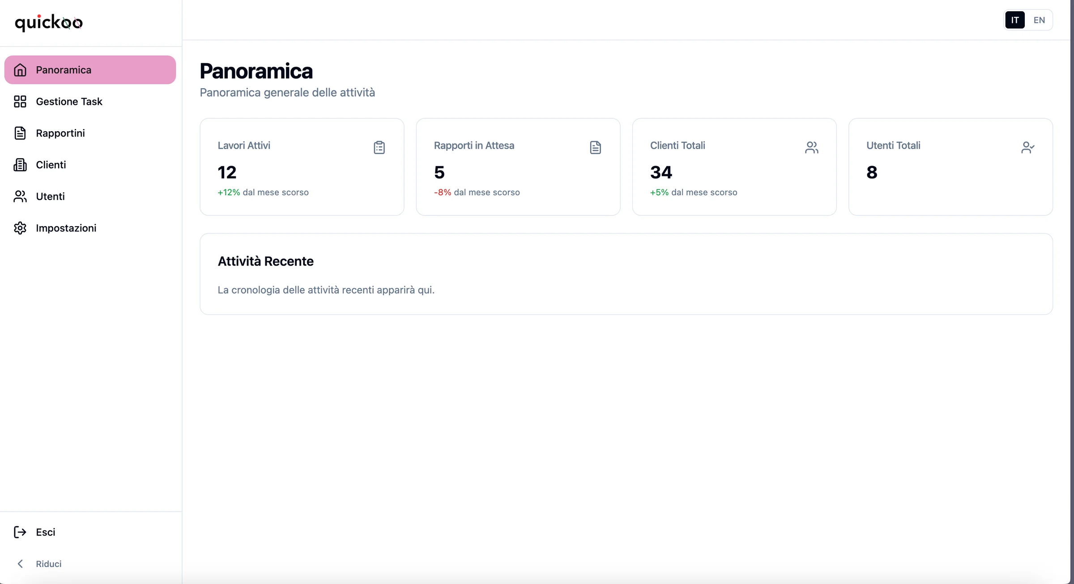Screen dimensions: 1074x584
Task: Click the Clienti building icon
Action: coord(20,165)
